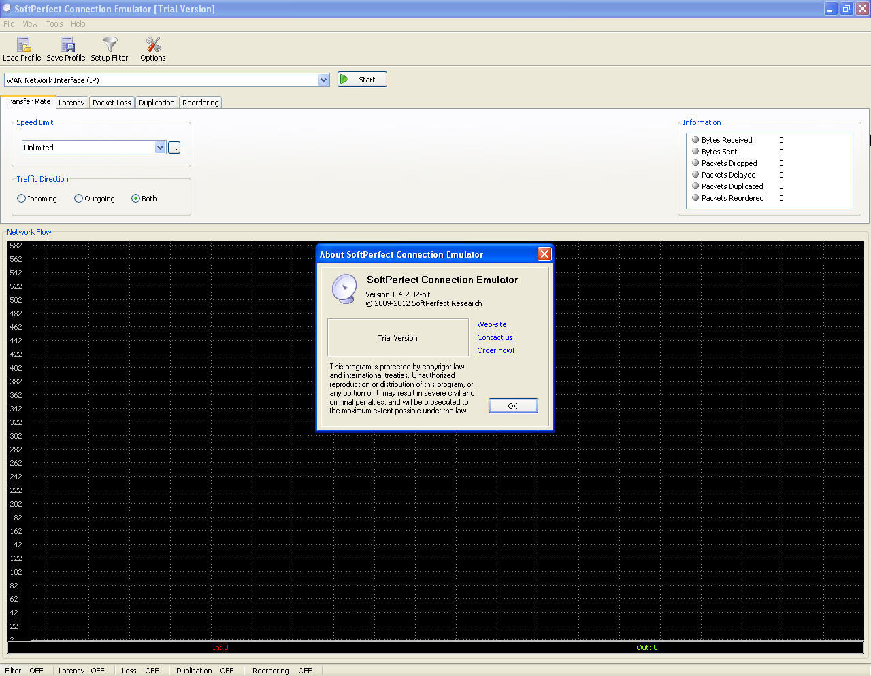Click the Packets Dropped indicator bullet
This screenshot has width=871, height=676.
pos(695,163)
